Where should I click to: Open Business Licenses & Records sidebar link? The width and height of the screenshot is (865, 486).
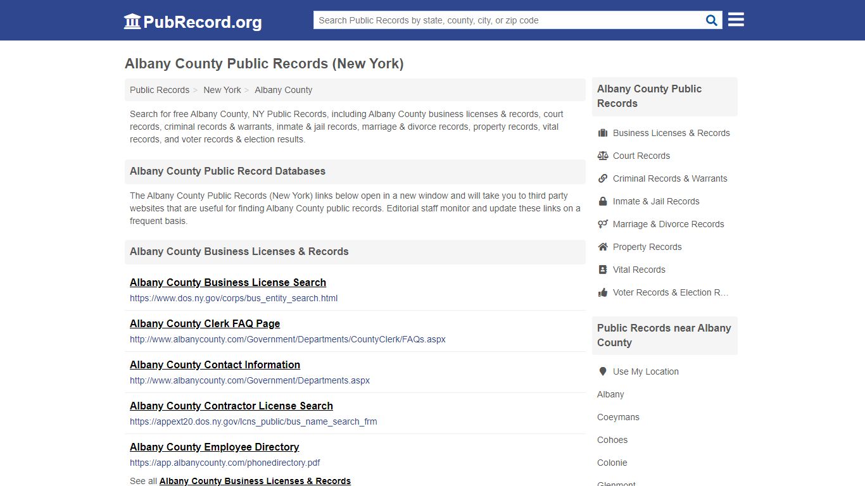(671, 133)
